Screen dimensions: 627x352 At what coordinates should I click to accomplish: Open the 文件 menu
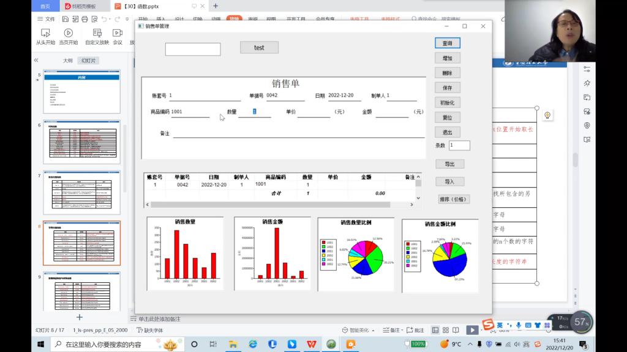(47, 19)
